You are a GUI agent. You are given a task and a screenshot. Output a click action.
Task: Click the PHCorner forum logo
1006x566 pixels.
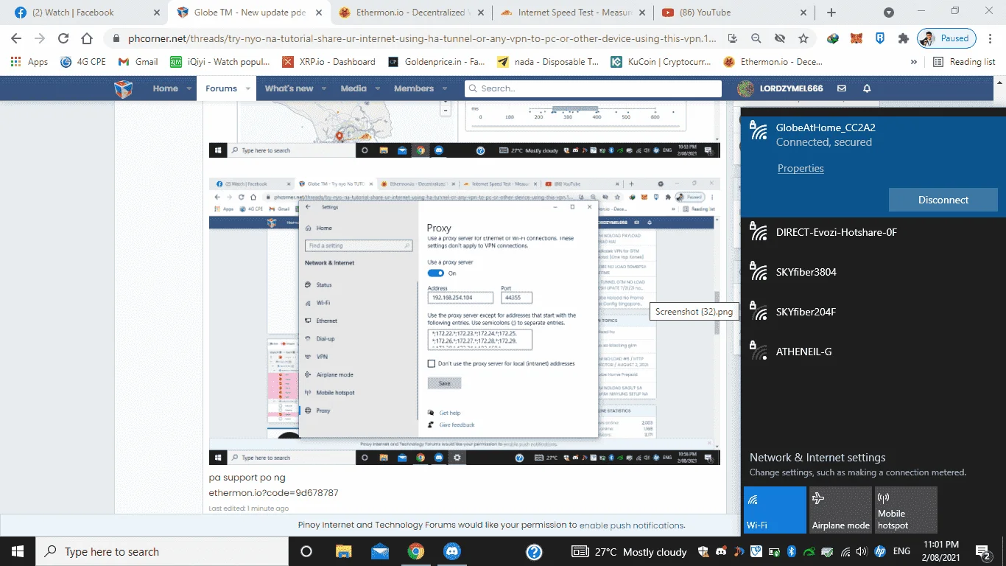(123, 88)
